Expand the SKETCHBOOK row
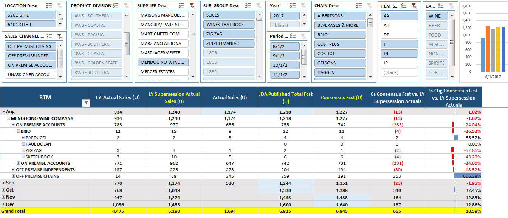 pos(23,157)
